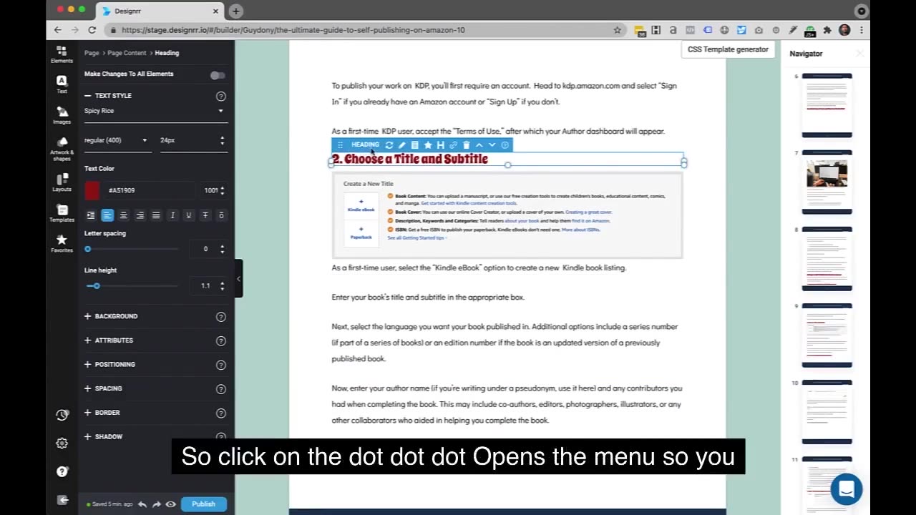Click exit arrow icon at sidebar bottom
This screenshot has height=515, width=916.
pos(62,500)
